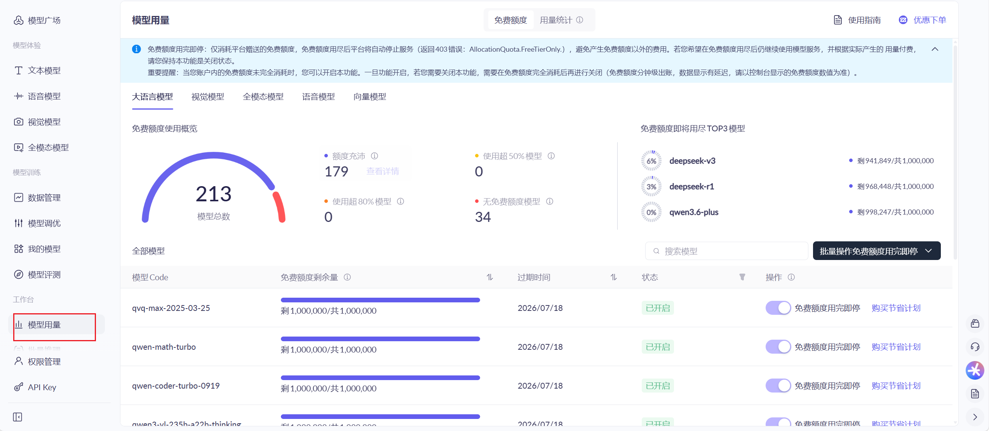Click 购买节省计划 for qwen-math-turbo
Screen dimensions: 989x431
click(896, 347)
